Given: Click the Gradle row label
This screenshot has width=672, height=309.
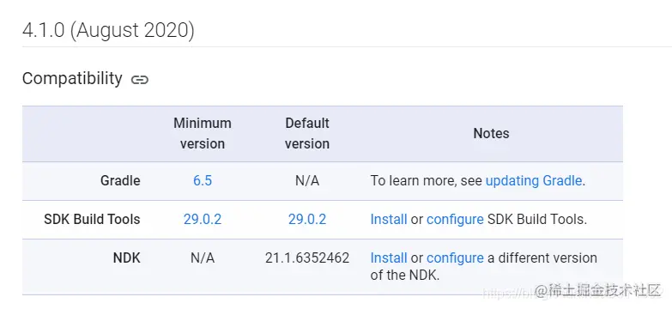Looking at the screenshot, I should [x=120, y=181].
